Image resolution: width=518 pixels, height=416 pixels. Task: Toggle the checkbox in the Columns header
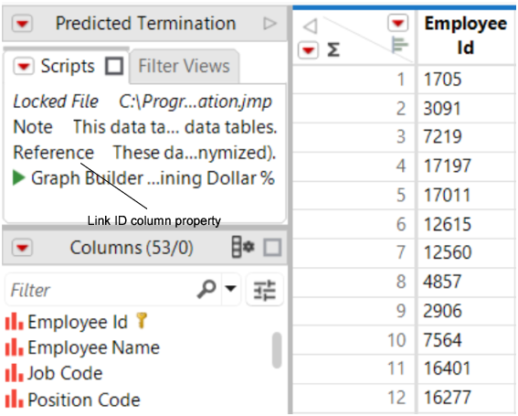(x=272, y=248)
